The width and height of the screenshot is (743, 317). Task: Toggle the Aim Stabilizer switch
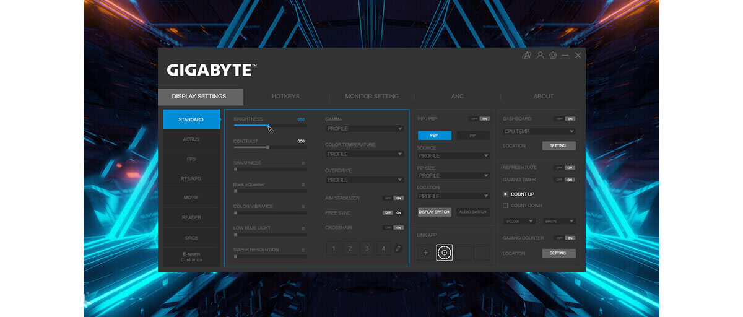(393, 198)
